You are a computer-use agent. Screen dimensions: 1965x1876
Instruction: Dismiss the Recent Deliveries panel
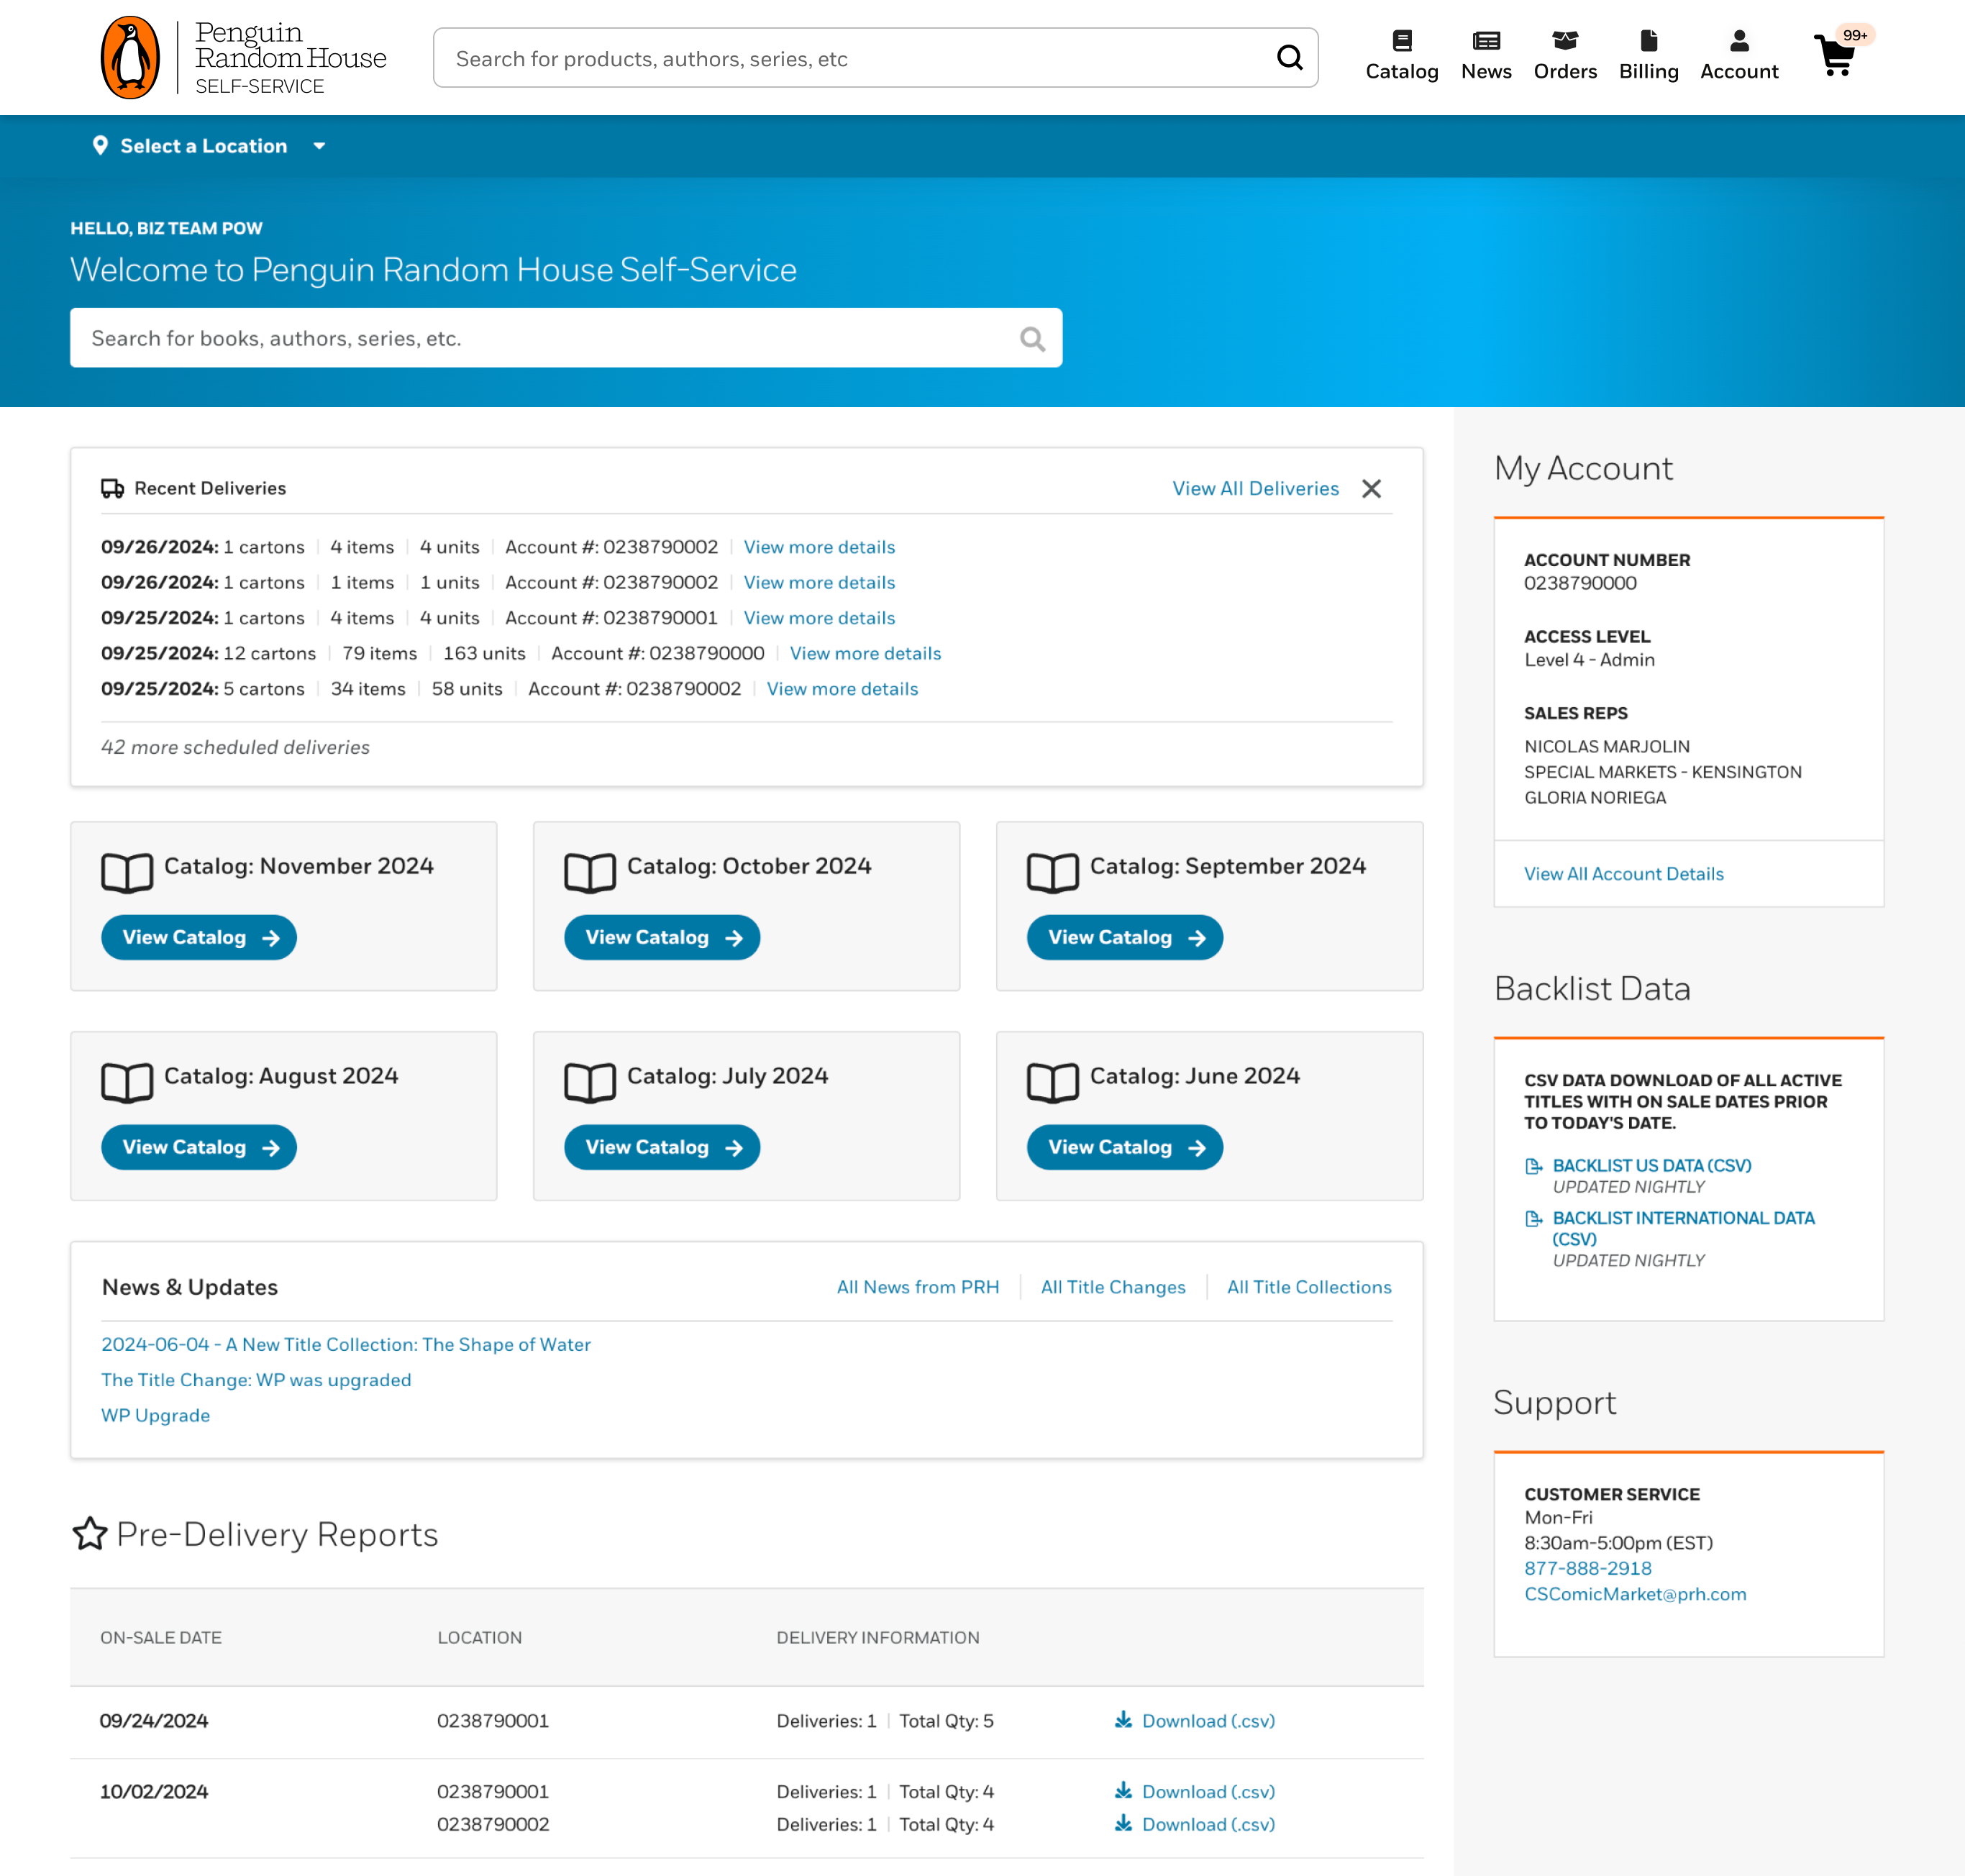pos(1371,488)
